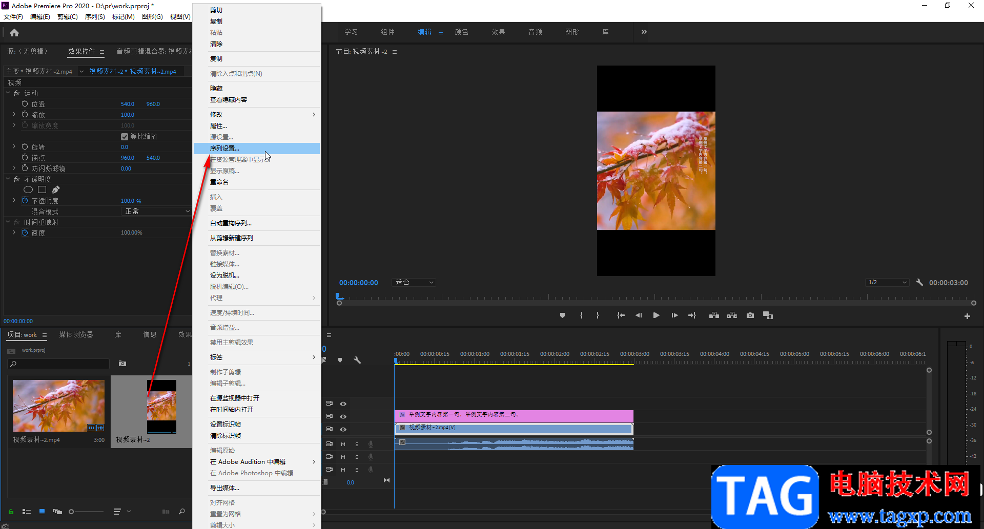Toggle the 等比缩放 checkbox
The width and height of the screenshot is (984, 529).
tap(125, 137)
